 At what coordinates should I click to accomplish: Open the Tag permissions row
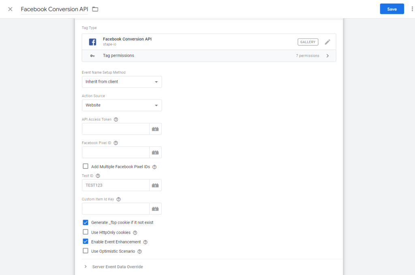point(209,56)
